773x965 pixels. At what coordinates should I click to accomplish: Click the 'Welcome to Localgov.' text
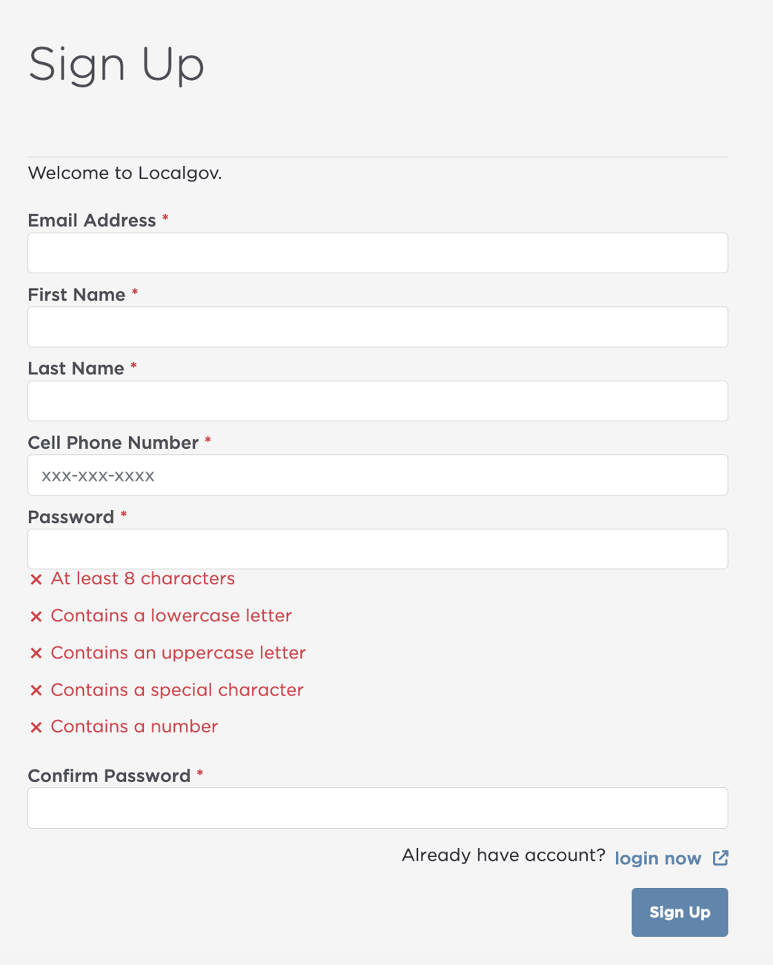pos(125,173)
